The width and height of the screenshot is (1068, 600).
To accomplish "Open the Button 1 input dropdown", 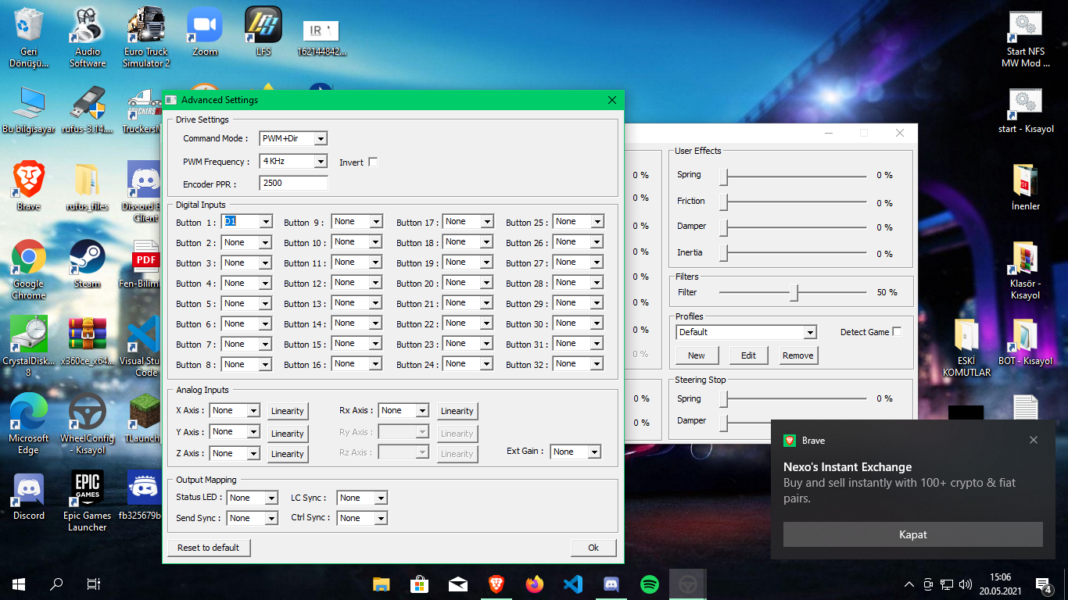I will click(x=266, y=222).
